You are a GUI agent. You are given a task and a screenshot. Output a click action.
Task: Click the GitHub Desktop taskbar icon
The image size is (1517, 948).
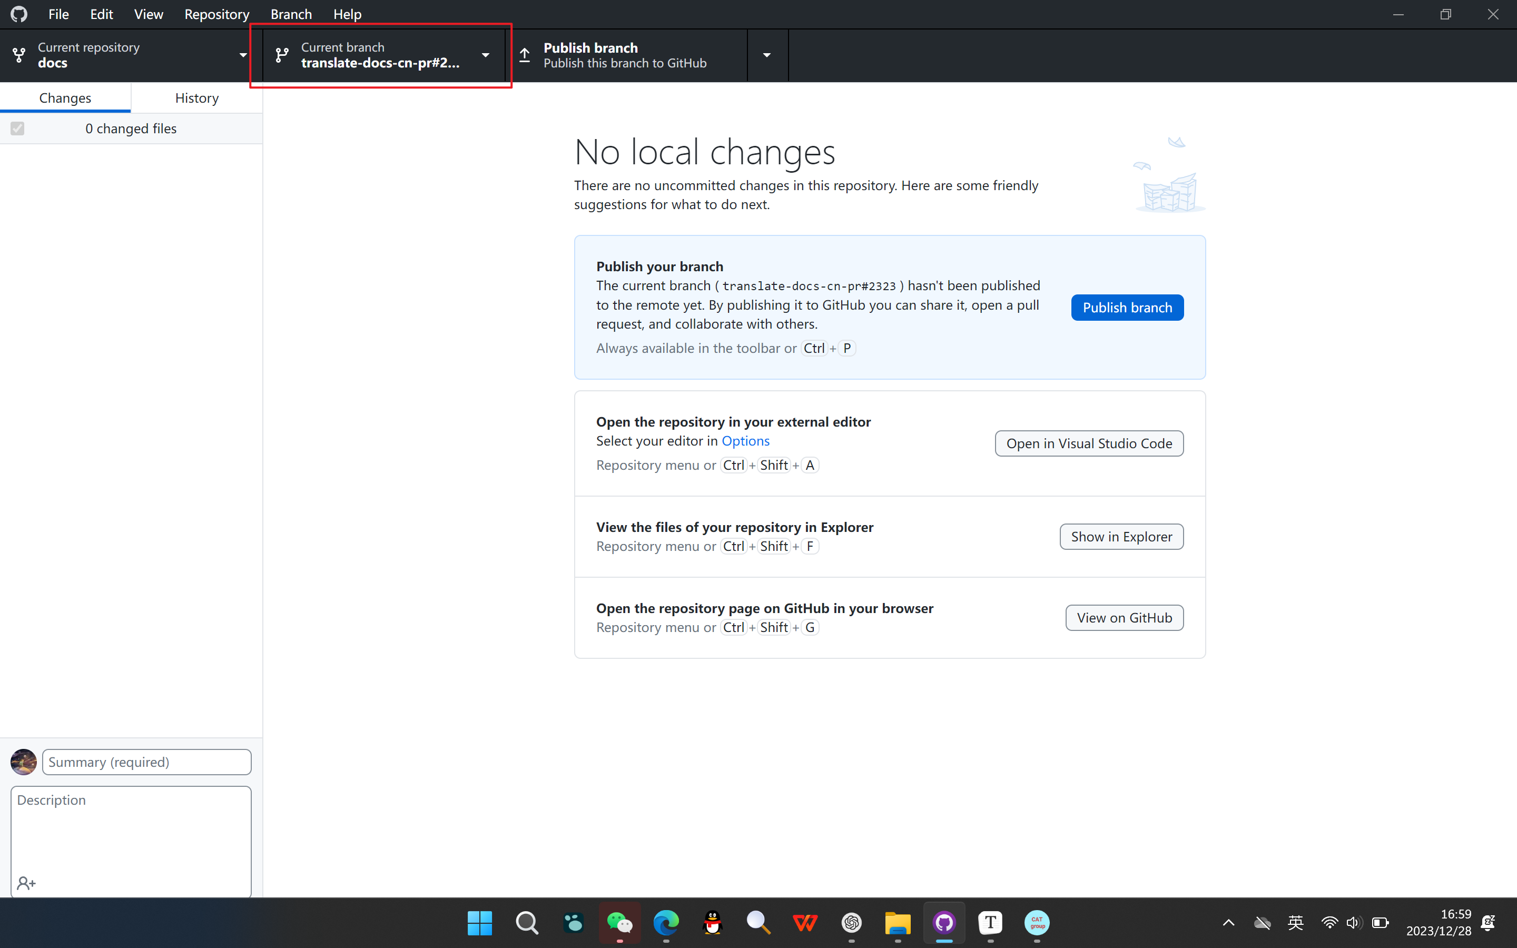coord(944,922)
